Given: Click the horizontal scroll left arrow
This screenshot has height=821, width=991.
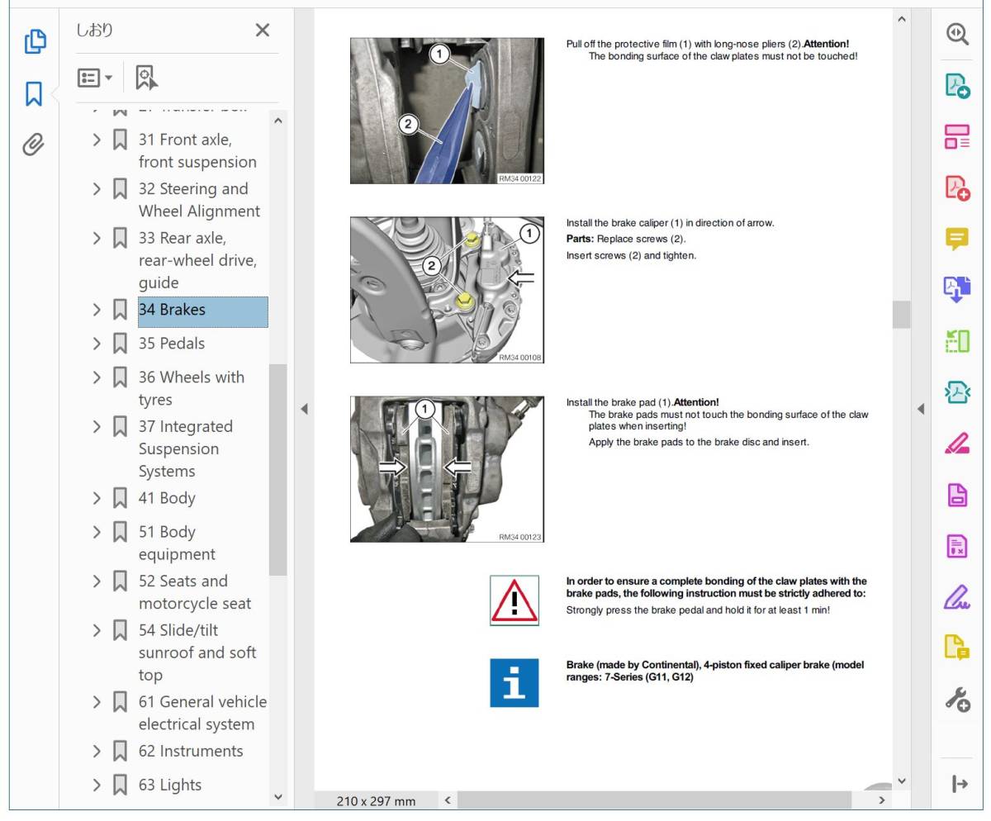Looking at the screenshot, I should [447, 800].
